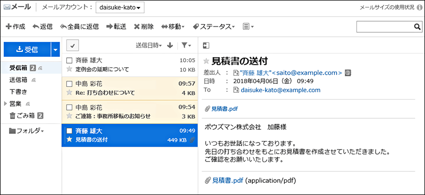
Task: Toggle star beside 見積書の送付 heading
Action: point(206,61)
